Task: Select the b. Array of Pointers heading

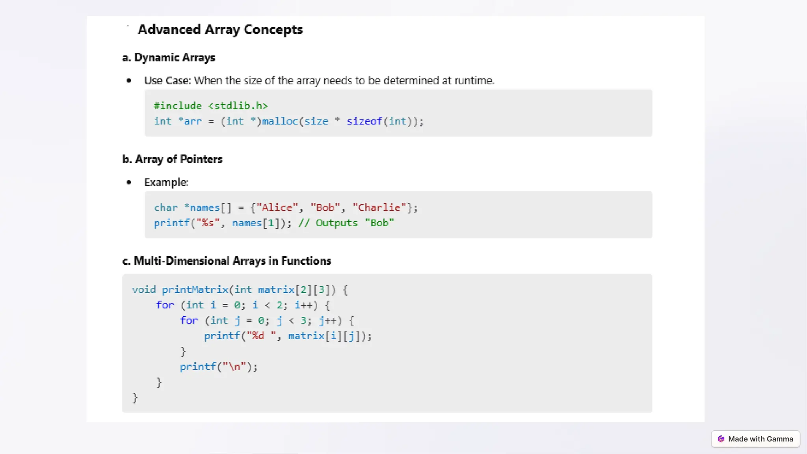Action: [x=173, y=159]
